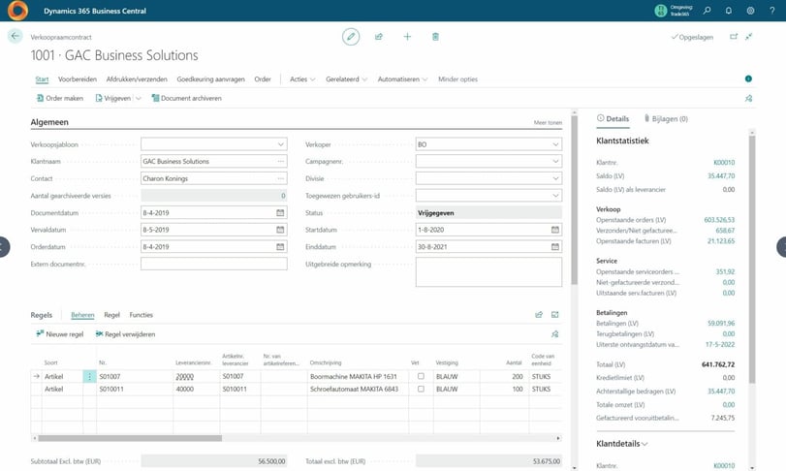Click the blue info circle icon

coord(748,78)
